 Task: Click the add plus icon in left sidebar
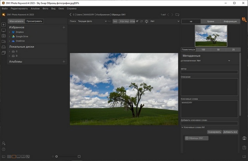3,25
